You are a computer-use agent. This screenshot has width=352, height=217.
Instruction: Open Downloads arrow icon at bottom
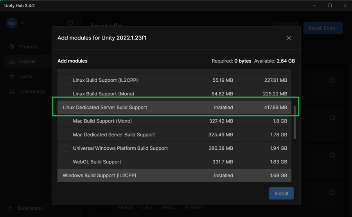click(x=11, y=208)
